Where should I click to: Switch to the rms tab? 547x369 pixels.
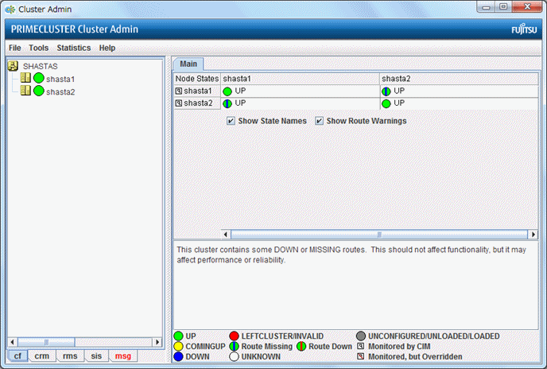click(x=69, y=356)
